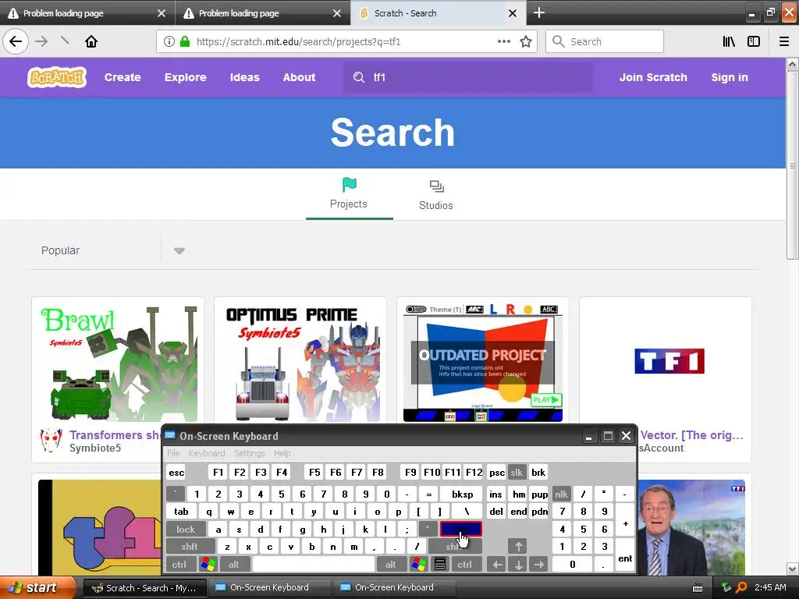Open Firefox hamburger menu
Viewport: 799px width, 599px height.
pos(784,41)
